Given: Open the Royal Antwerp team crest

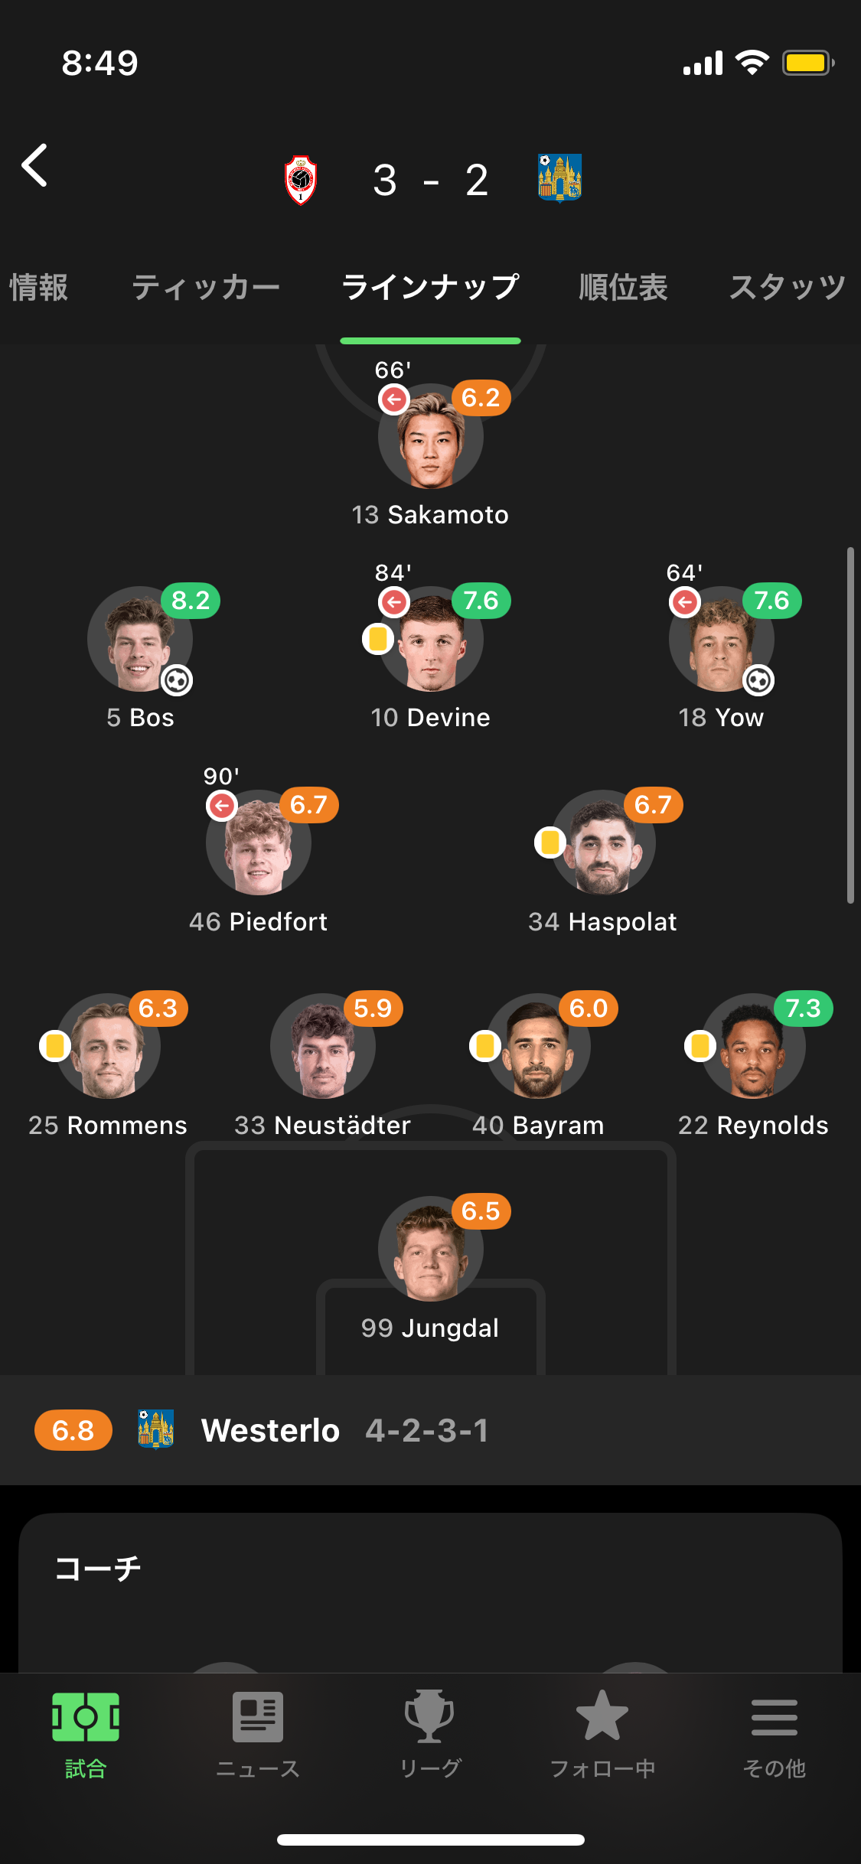Looking at the screenshot, I should [301, 181].
